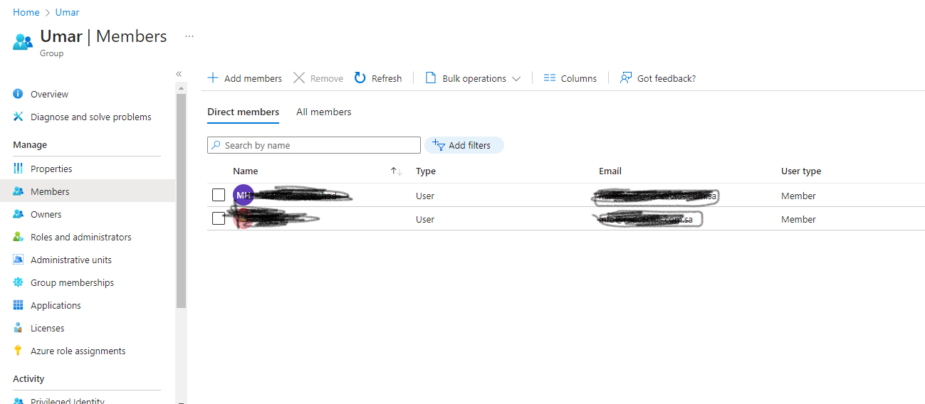
Task: Click Got feedback? link
Action: [658, 78]
